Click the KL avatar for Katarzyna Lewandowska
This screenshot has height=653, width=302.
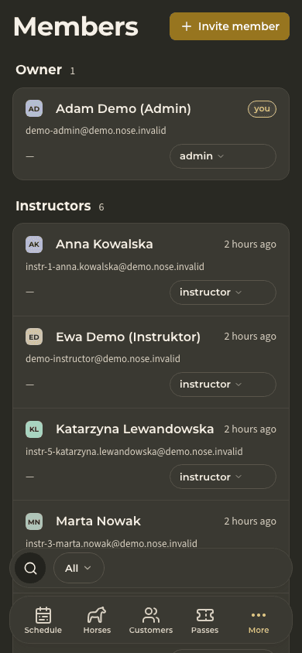(x=34, y=429)
